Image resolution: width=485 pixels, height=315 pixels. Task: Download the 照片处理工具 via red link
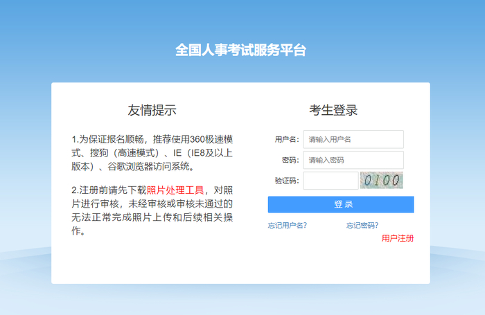click(175, 190)
